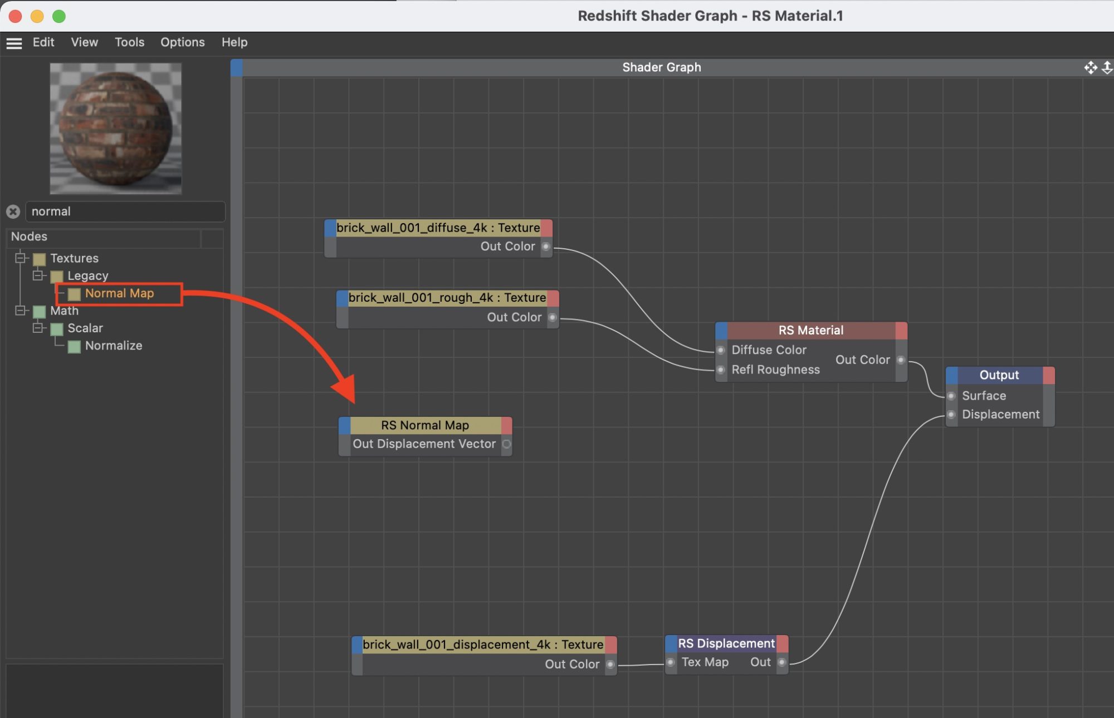Click the pan view arrows icon
The width and height of the screenshot is (1114, 718).
[1090, 67]
